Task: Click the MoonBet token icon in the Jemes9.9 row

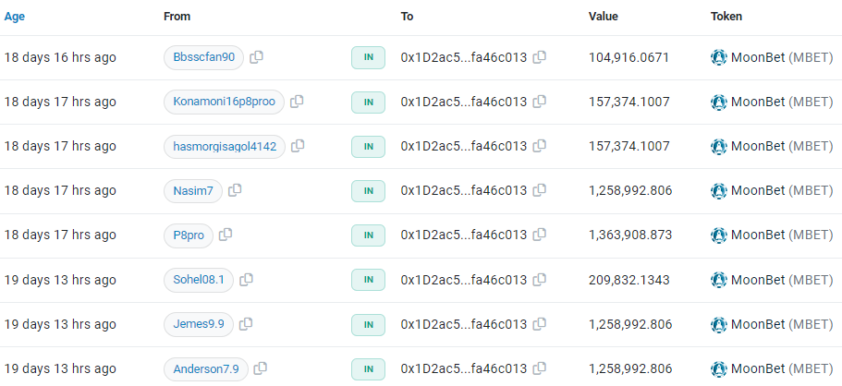Action: 718,324
